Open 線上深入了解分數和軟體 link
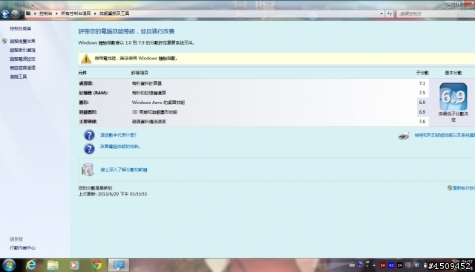The image size is (475, 272). click(x=124, y=169)
